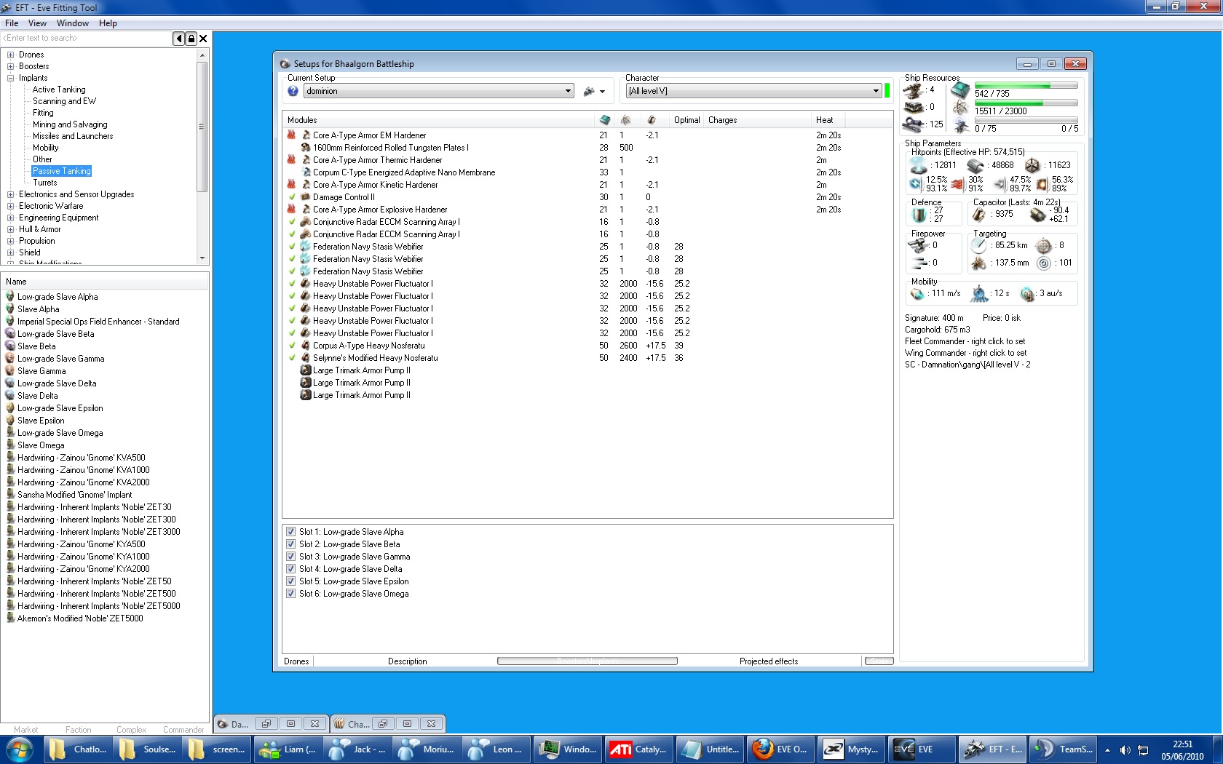
Task: Uncheck Slot 1 Low-grade Slave Alpha checkbox
Action: pos(291,532)
